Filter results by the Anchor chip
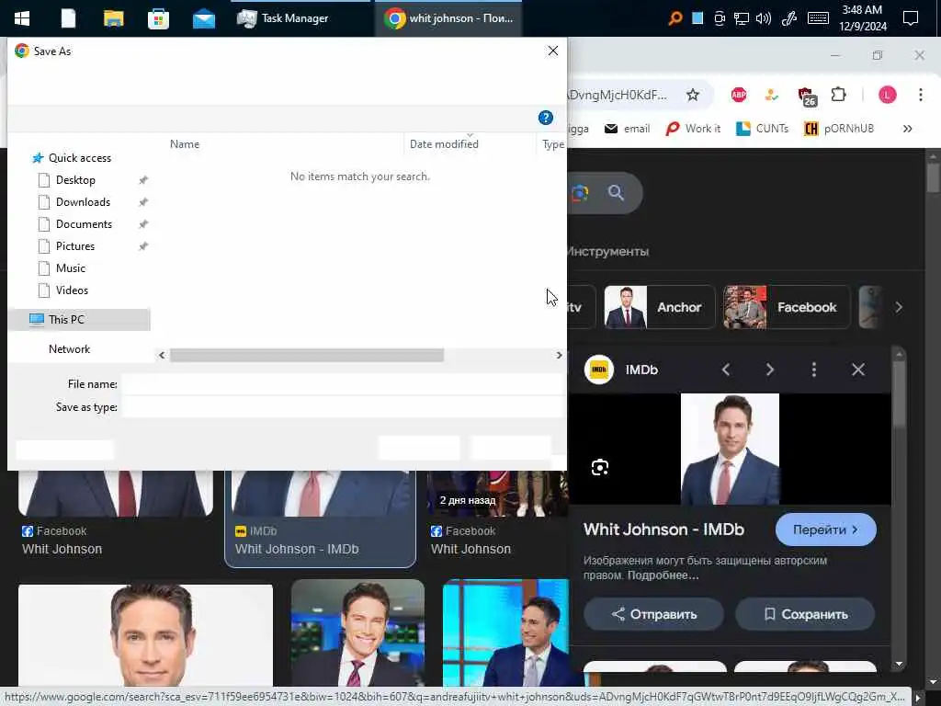 coord(660,307)
